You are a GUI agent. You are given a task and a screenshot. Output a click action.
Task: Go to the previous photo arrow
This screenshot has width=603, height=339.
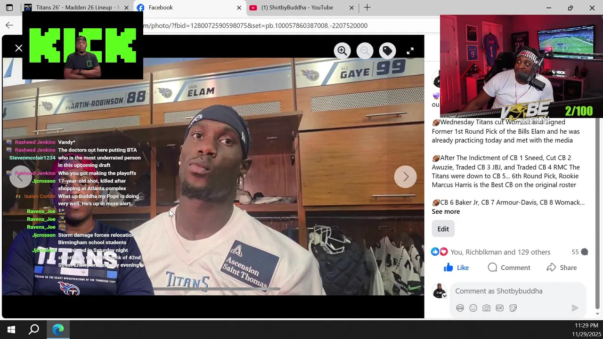point(20,177)
